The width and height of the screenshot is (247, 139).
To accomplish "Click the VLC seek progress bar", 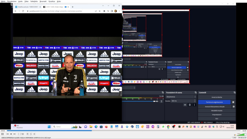I will [123, 131].
